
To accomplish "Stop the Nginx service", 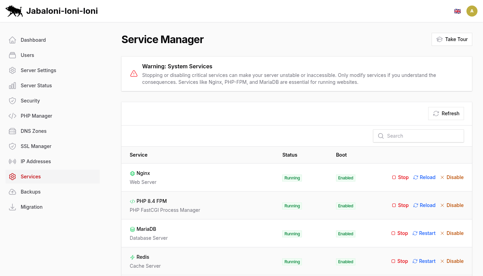I will (x=400, y=177).
